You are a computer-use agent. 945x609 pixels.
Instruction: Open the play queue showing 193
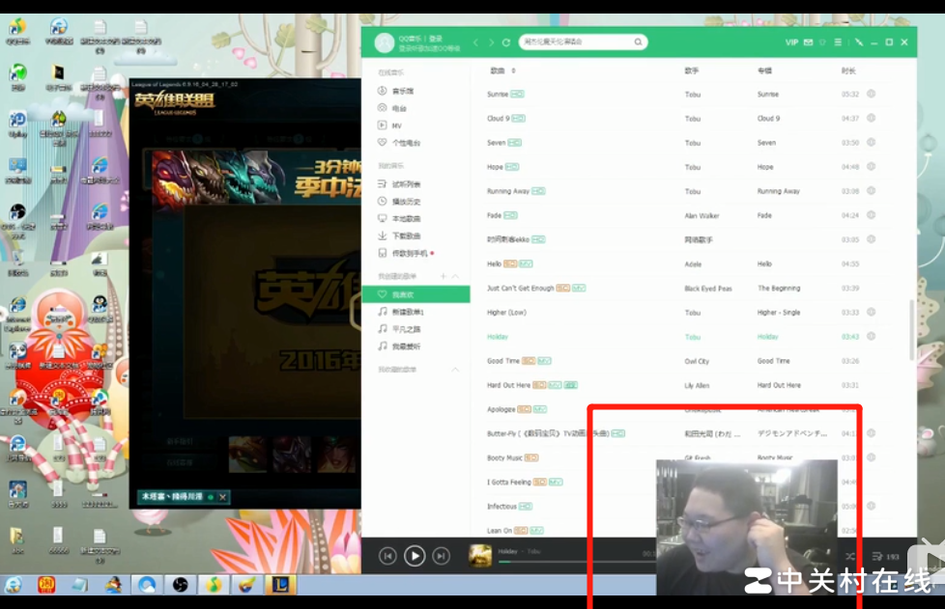(885, 557)
